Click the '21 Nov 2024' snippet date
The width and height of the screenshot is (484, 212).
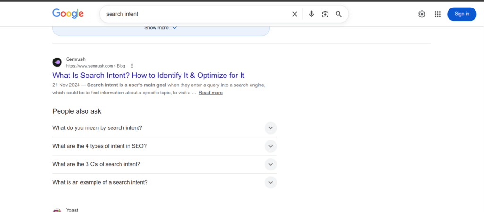coord(66,85)
